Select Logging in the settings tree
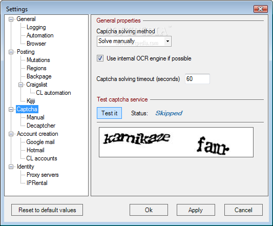273x226 pixels. [36, 27]
